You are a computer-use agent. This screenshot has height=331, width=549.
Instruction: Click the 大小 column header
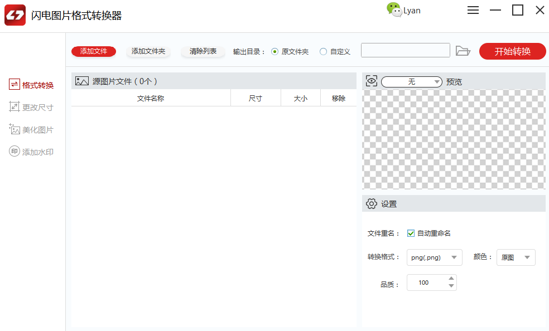[x=300, y=98]
